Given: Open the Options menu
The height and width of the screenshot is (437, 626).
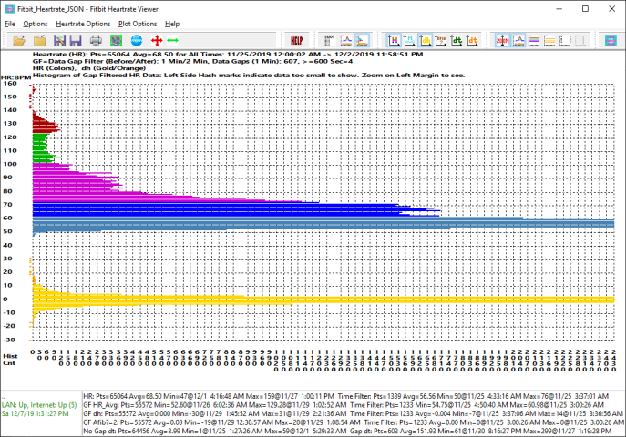Looking at the screenshot, I should (x=36, y=24).
